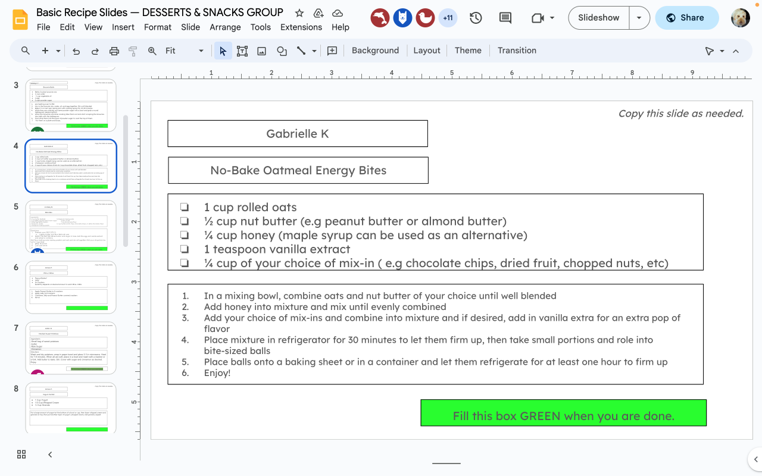
Task: Open the Transition panel
Action: coord(517,51)
